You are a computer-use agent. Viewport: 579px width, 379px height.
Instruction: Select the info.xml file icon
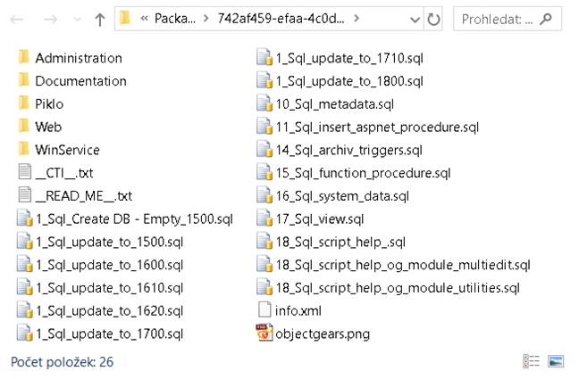point(264,310)
